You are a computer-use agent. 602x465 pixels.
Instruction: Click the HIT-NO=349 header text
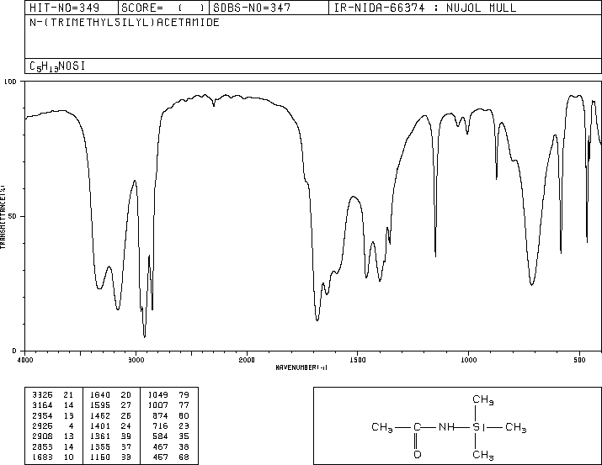click(64, 8)
